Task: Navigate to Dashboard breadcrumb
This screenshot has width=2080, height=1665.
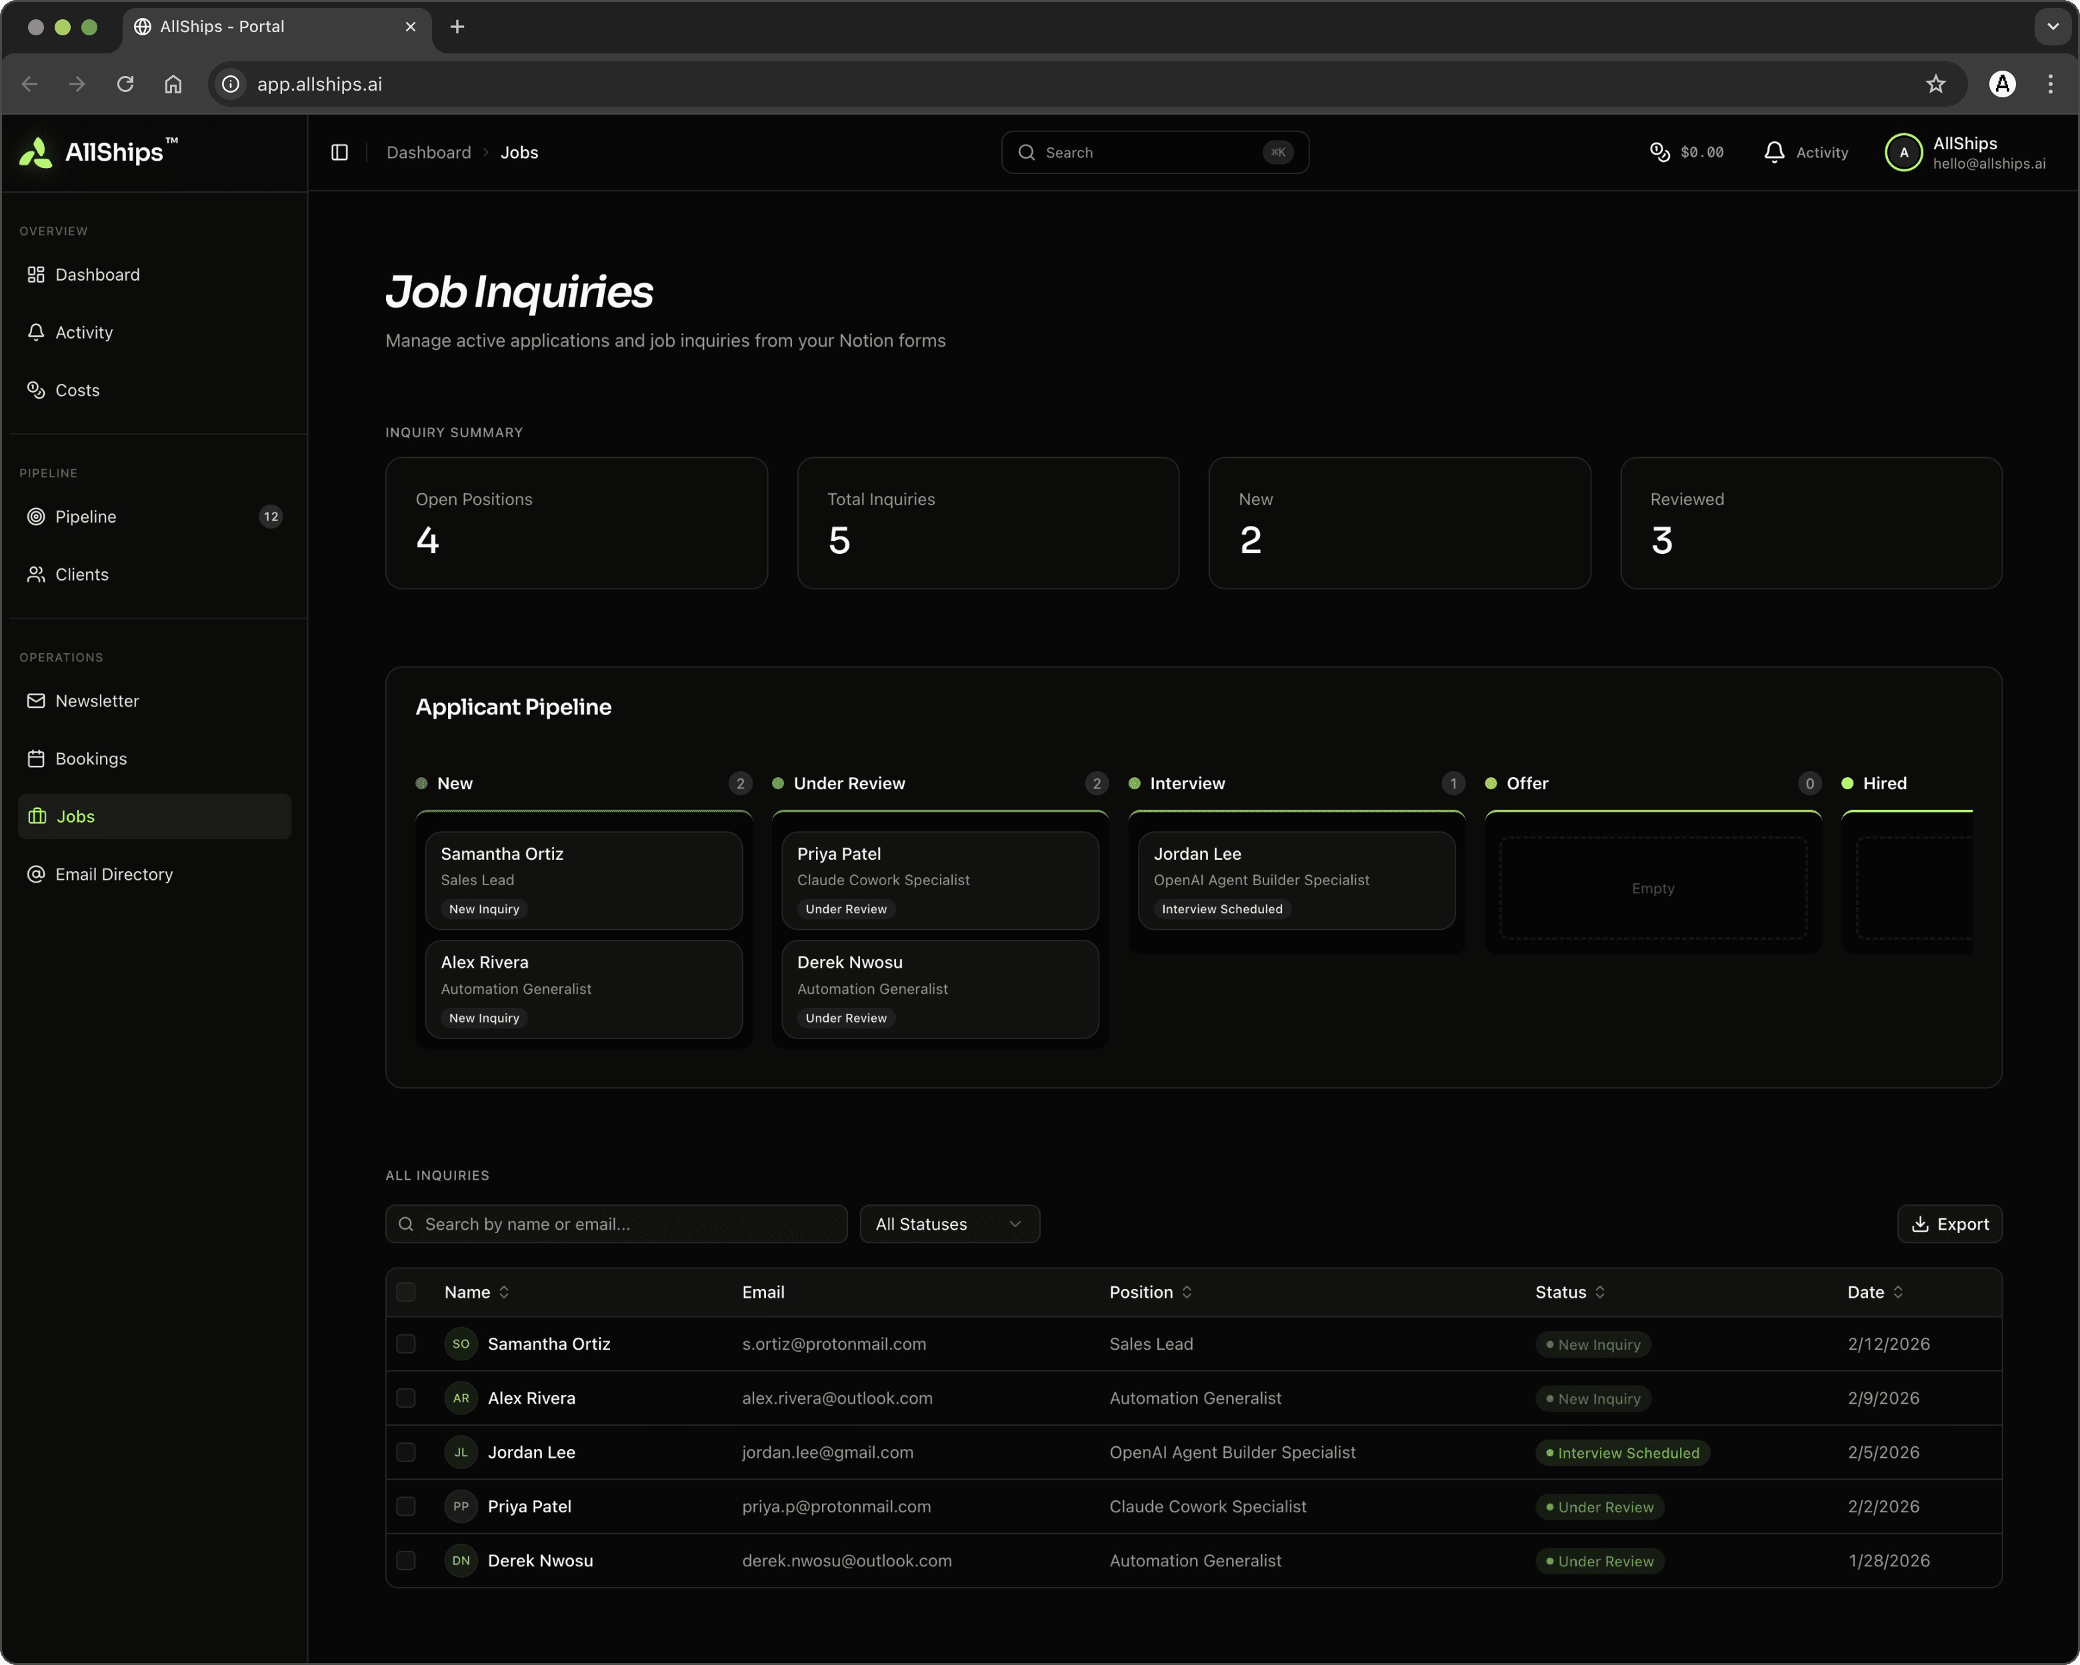Action: (x=429, y=153)
